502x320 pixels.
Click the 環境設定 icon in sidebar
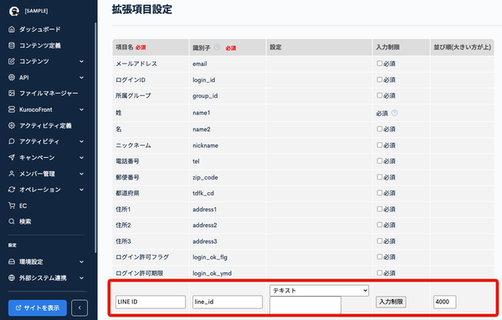tap(12, 262)
